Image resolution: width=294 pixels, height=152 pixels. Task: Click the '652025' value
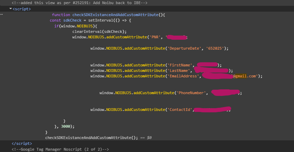tap(215, 48)
